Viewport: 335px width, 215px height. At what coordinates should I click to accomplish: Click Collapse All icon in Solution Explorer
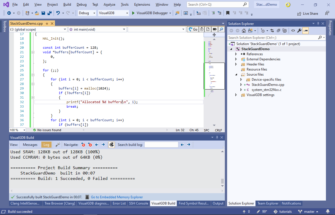pos(278,31)
